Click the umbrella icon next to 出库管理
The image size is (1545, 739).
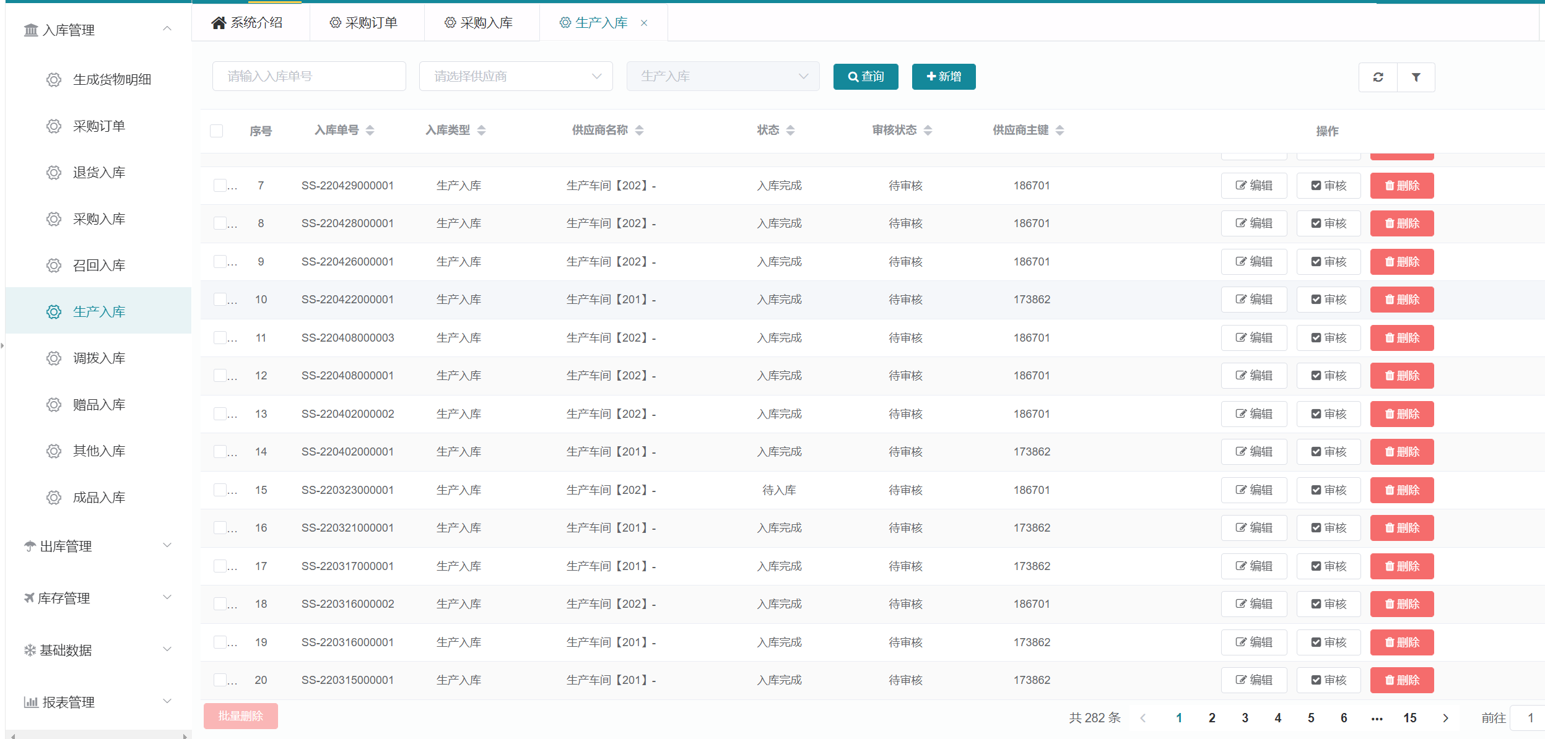tap(30, 546)
